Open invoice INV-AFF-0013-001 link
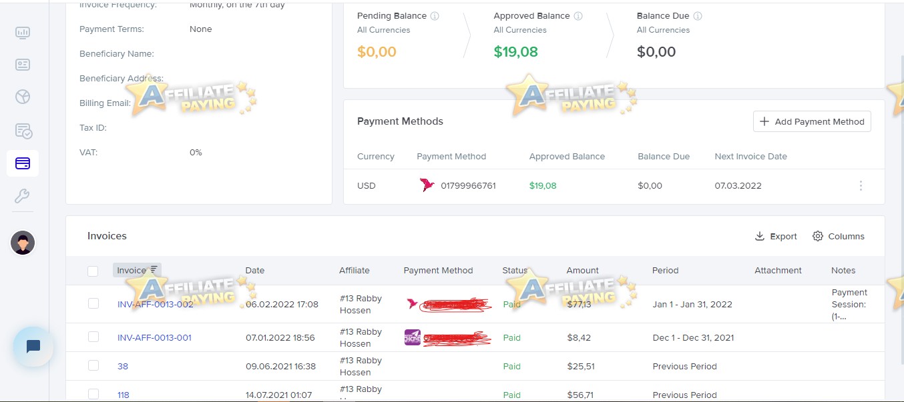Image resolution: width=904 pixels, height=402 pixels. coord(154,337)
